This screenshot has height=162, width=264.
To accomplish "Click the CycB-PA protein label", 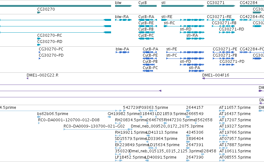I will (x=150, y=49).
